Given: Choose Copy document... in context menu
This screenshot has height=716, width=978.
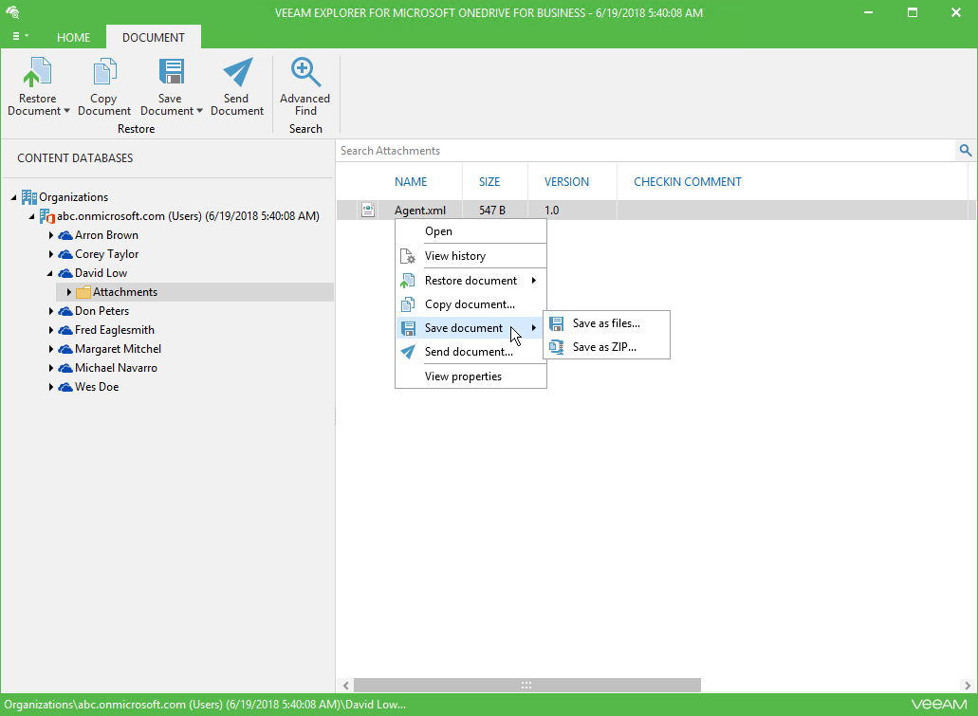Looking at the screenshot, I should tap(471, 304).
